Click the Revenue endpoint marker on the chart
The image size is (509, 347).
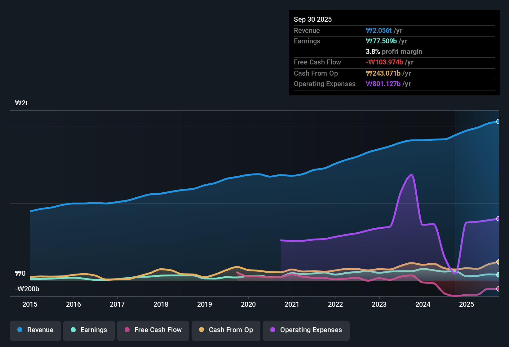click(498, 122)
